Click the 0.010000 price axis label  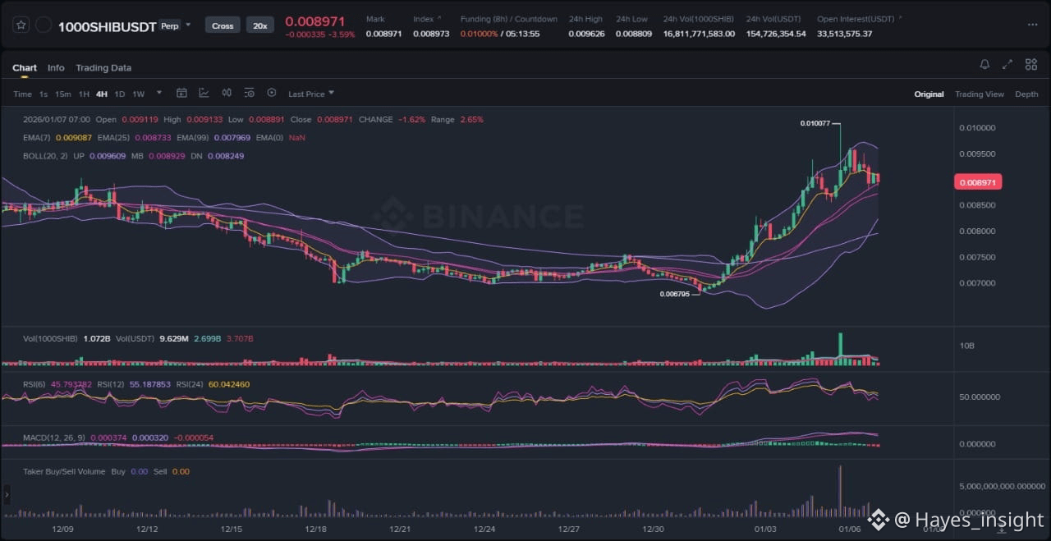point(977,128)
